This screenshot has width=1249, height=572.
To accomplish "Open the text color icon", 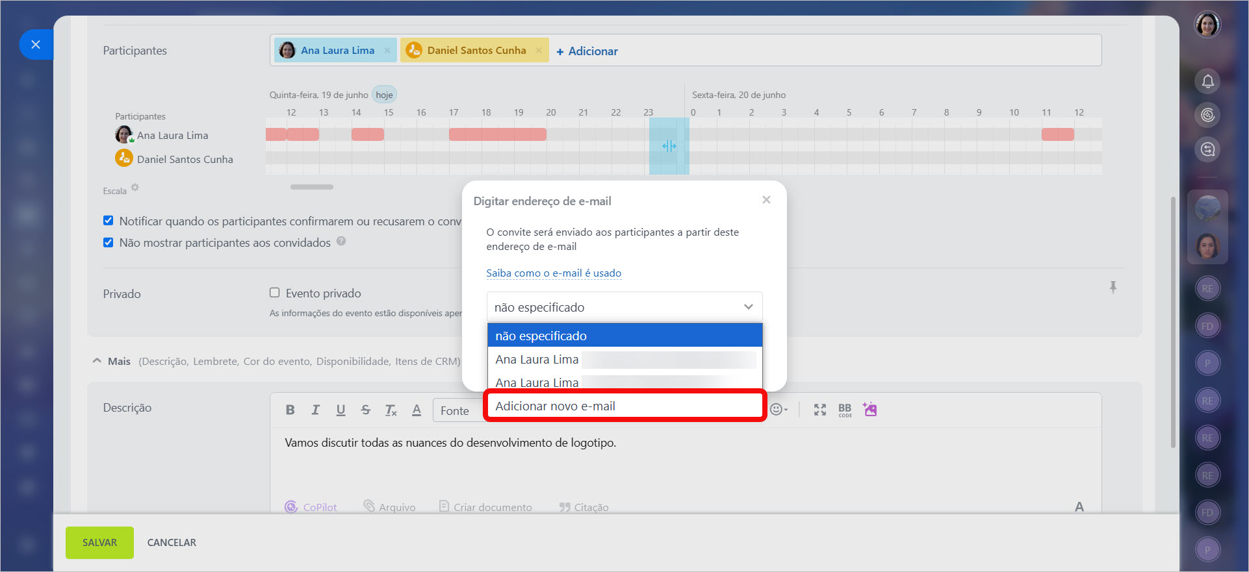I will 417,410.
